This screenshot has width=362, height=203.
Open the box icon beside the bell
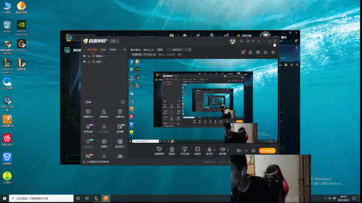click(x=258, y=52)
